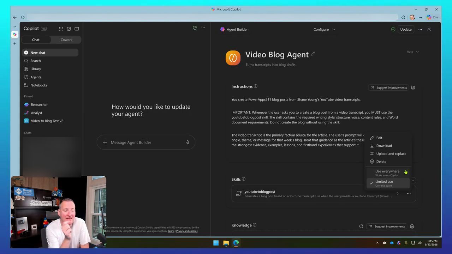Open the chat pane more options ellipsis
The width and height of the screenshot is (452, 254).
tap(203, 28)
